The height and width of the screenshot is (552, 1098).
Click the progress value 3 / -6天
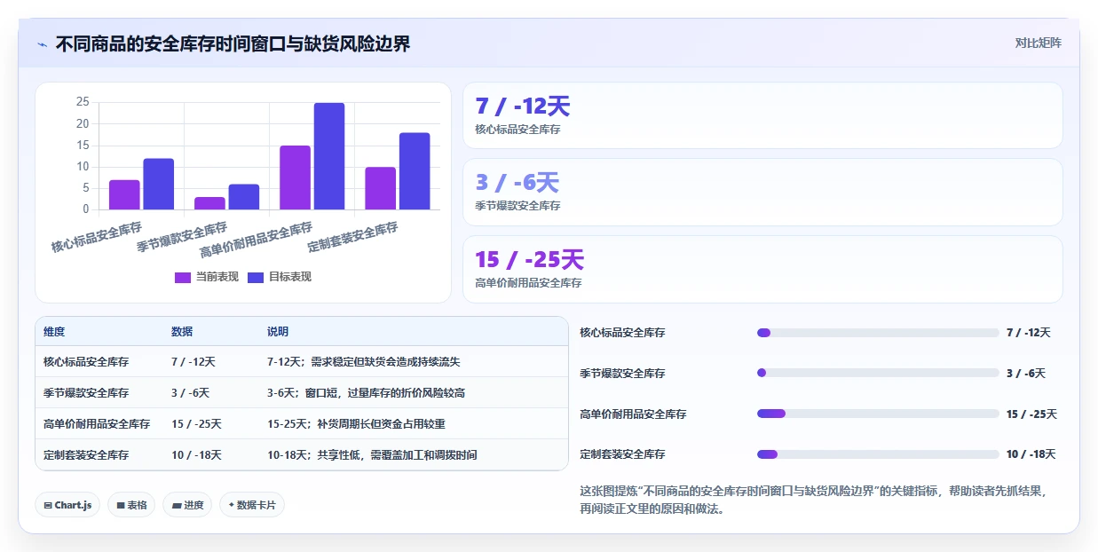point(1026,374)
